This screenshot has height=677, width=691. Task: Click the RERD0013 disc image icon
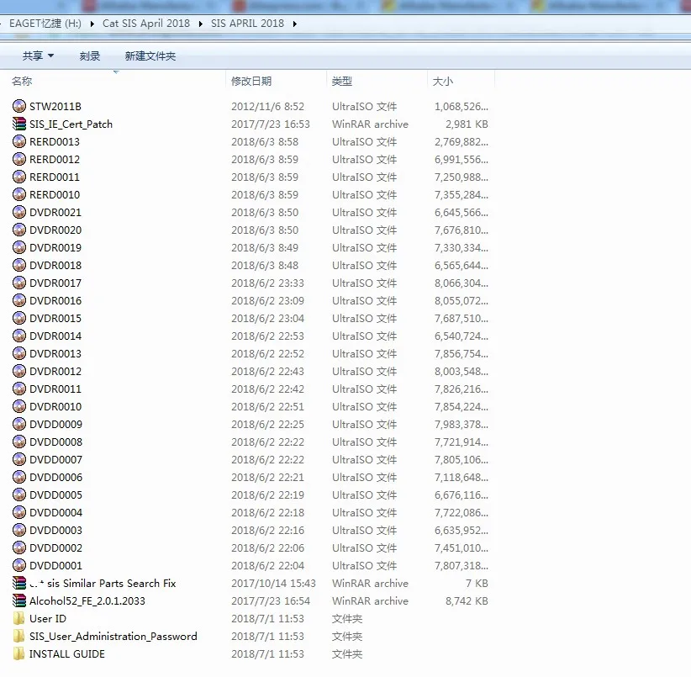coord(19,141)
